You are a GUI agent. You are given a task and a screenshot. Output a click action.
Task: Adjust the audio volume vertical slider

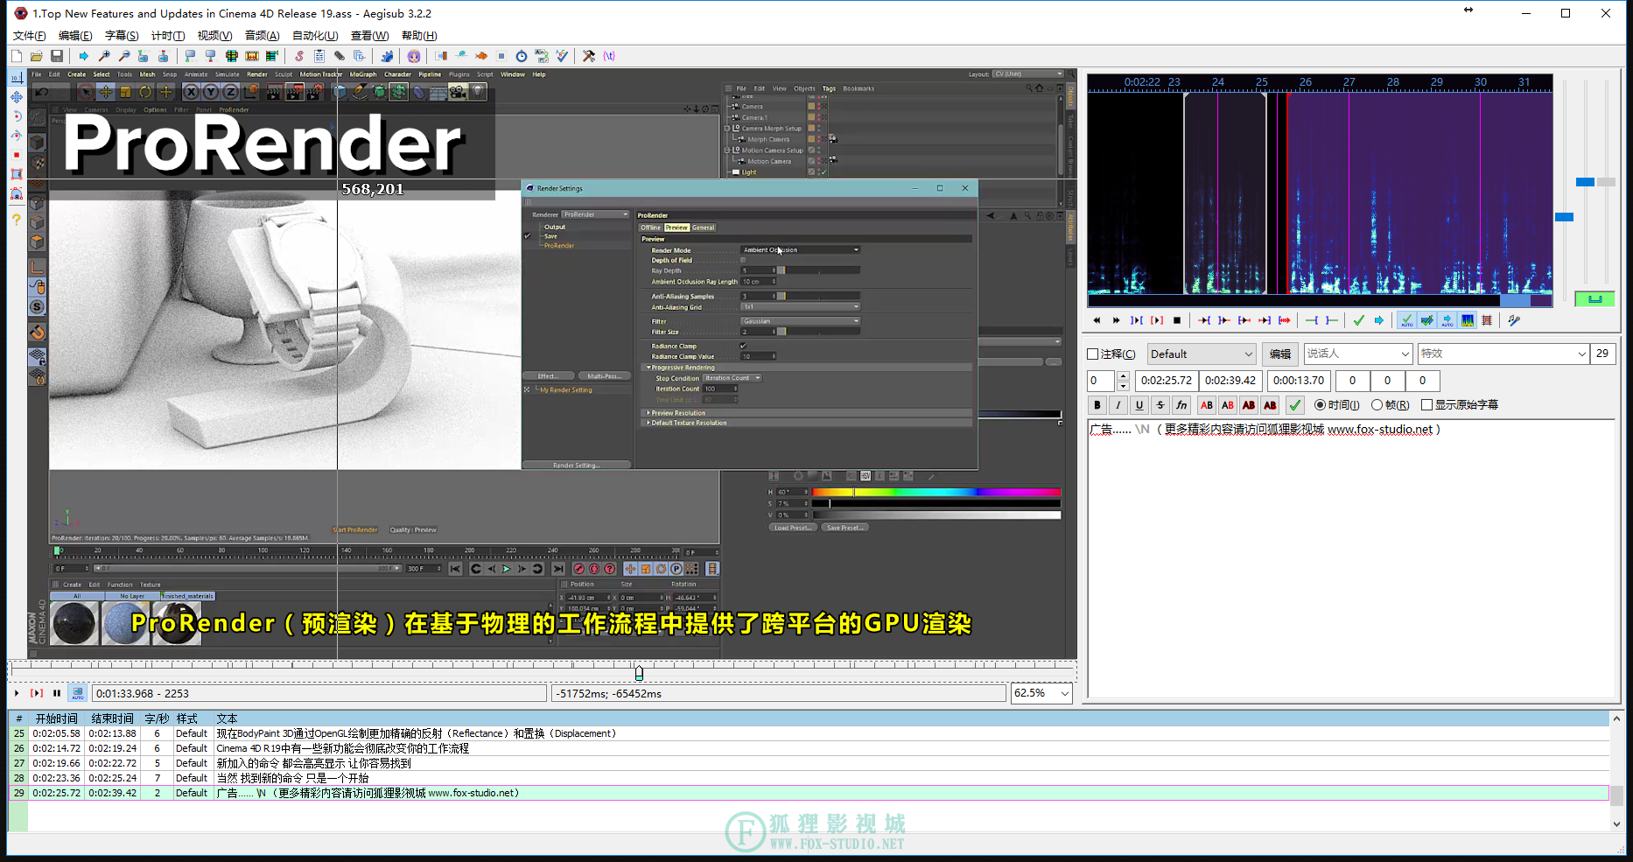click(x=1608, y=182)
